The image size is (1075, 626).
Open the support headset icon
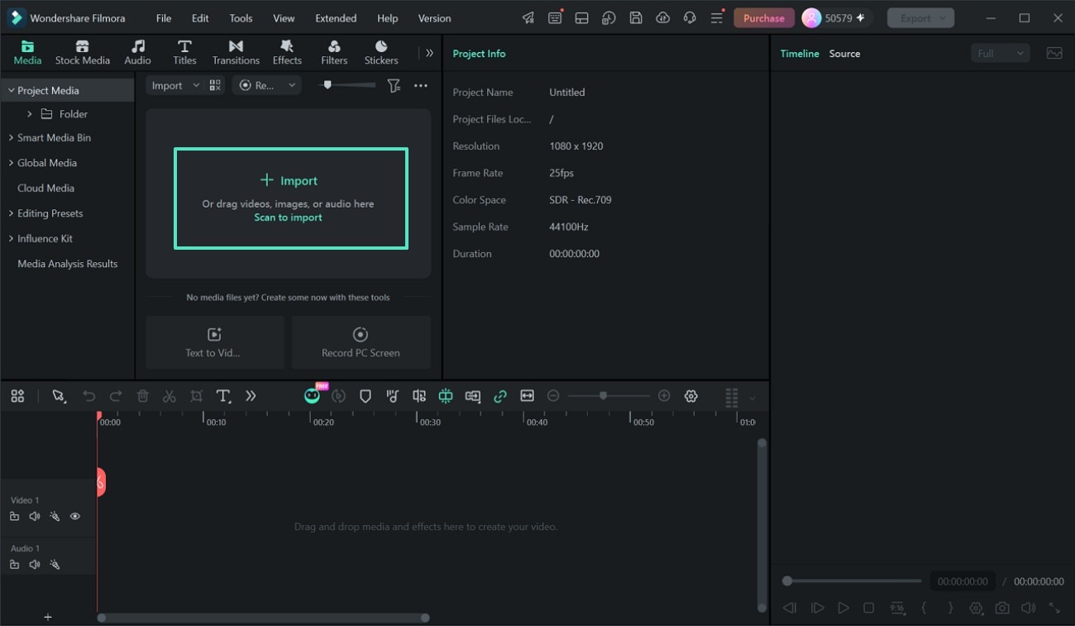pos(690,18)
